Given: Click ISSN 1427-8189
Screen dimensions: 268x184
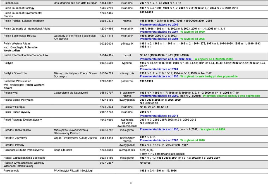Looking at the screenshot, I should (x=106, y=100).
